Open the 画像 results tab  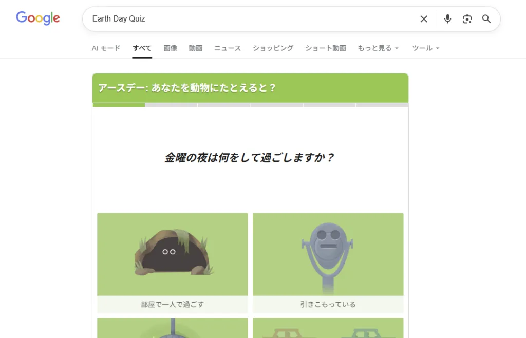pos(171,48)
